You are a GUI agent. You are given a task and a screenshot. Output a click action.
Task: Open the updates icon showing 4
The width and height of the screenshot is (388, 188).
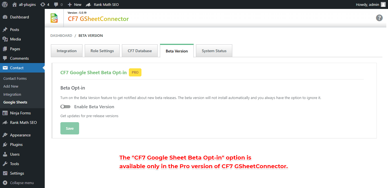[45, 4]
